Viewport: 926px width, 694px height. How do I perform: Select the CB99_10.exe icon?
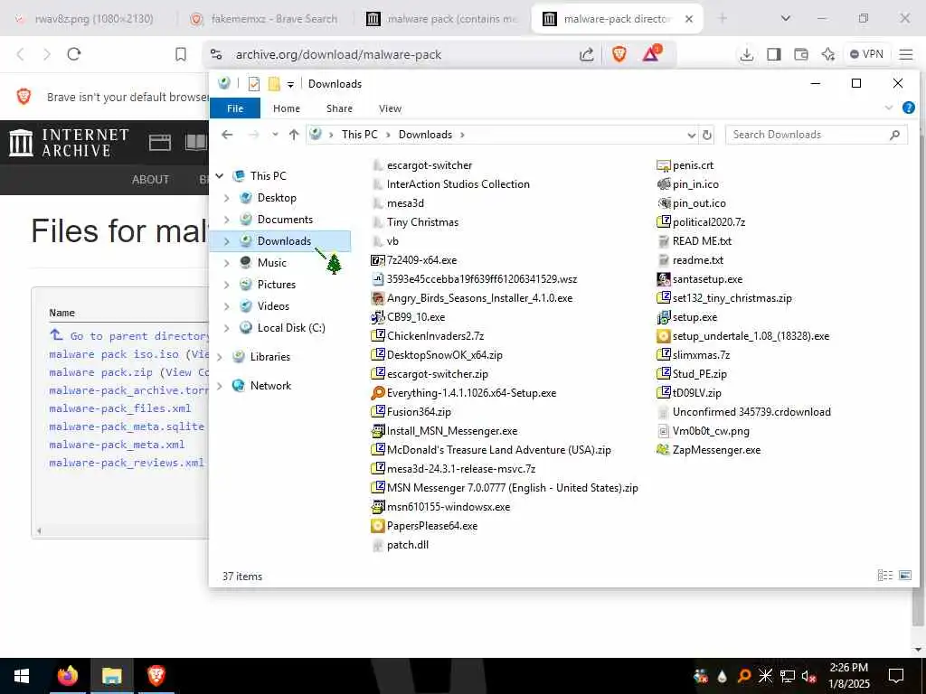[x=378, y=317]
